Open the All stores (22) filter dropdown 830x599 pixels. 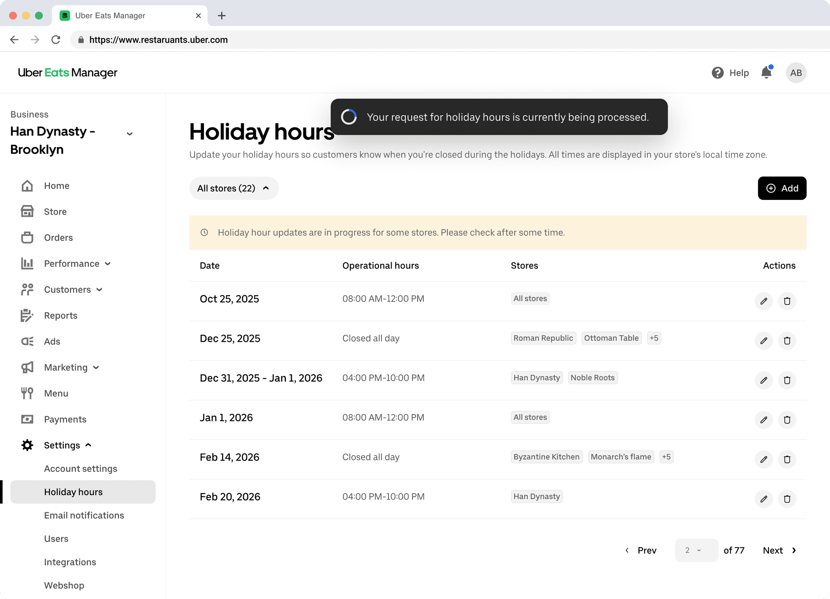point(233,188)
